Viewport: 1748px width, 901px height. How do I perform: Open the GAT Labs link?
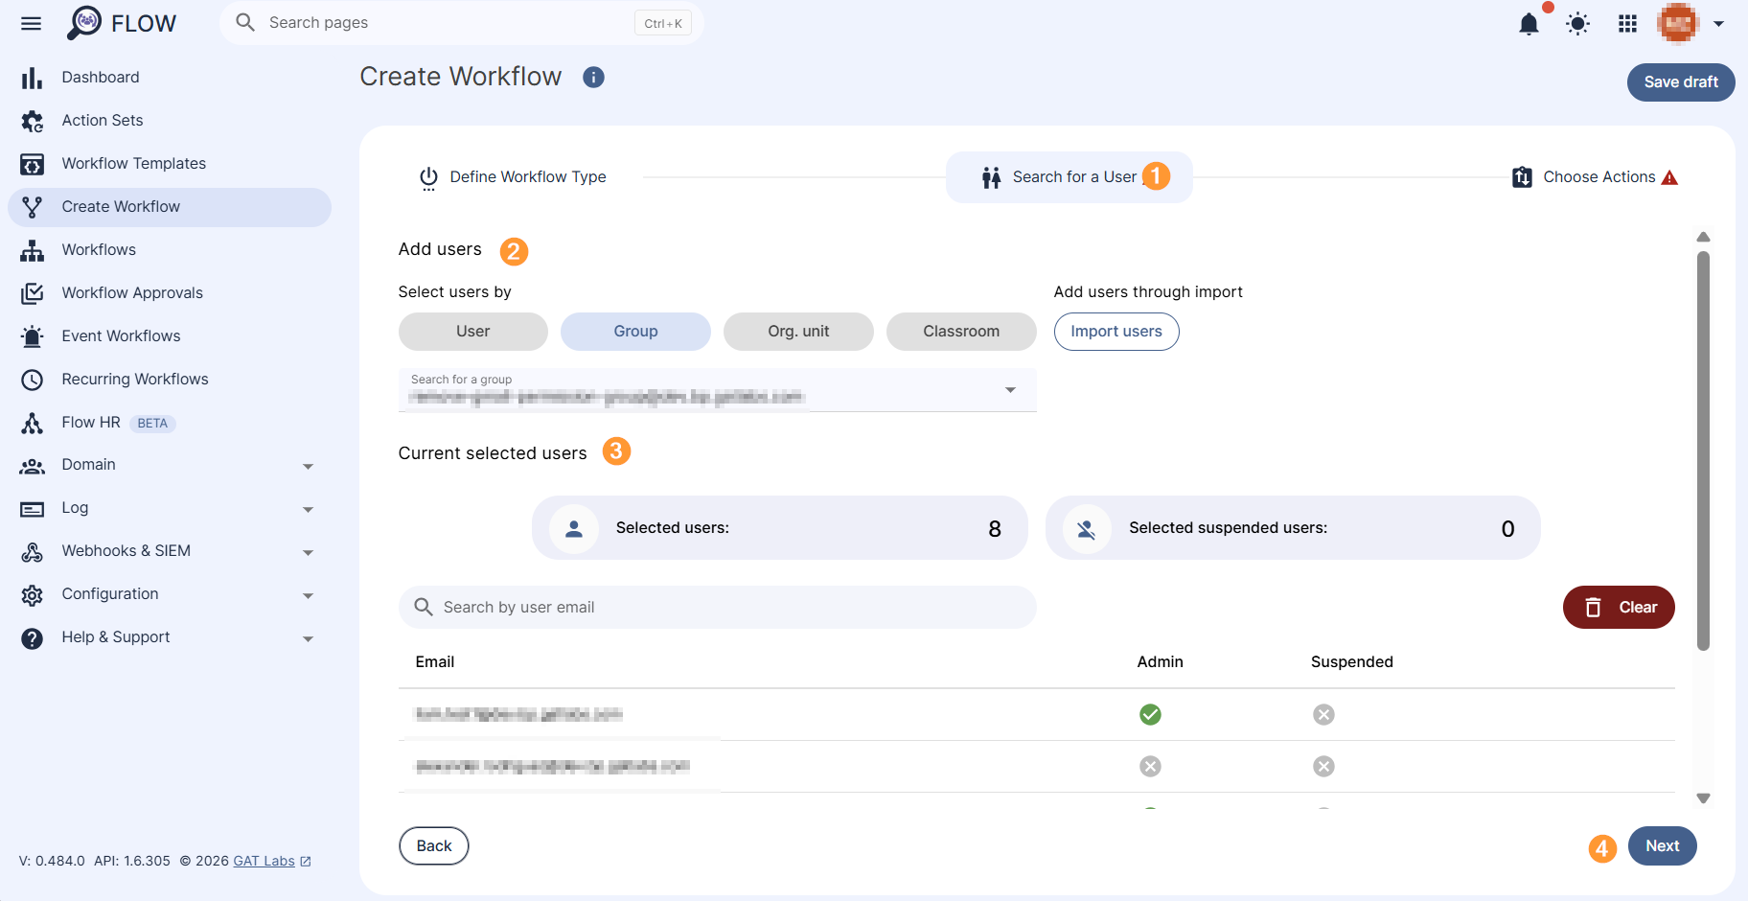point(272,861)
